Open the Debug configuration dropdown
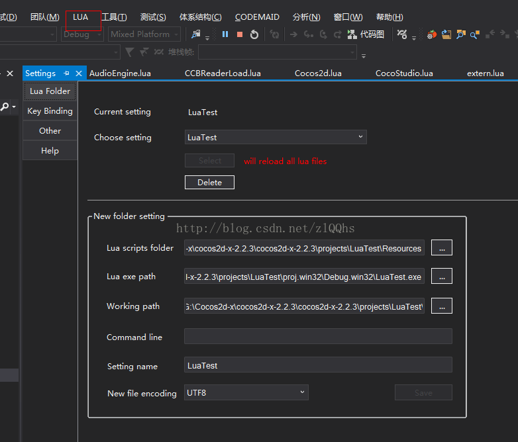518x442 pixels. point(83,34)
